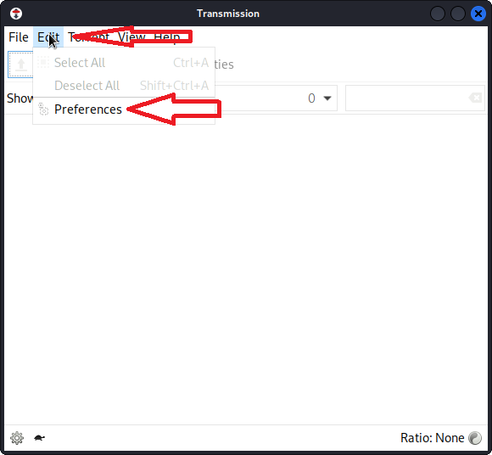Click the Preferences gear icon in menu
This screenshot has width=492, height=455.
pyautogui.click(x=43, y=110)
